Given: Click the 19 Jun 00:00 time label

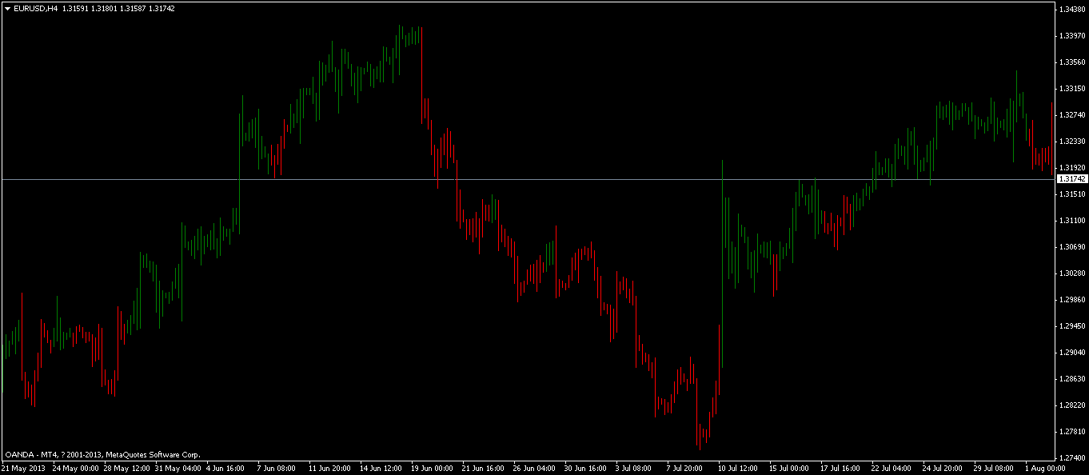Looking at the screenshot, I should 433,468.
